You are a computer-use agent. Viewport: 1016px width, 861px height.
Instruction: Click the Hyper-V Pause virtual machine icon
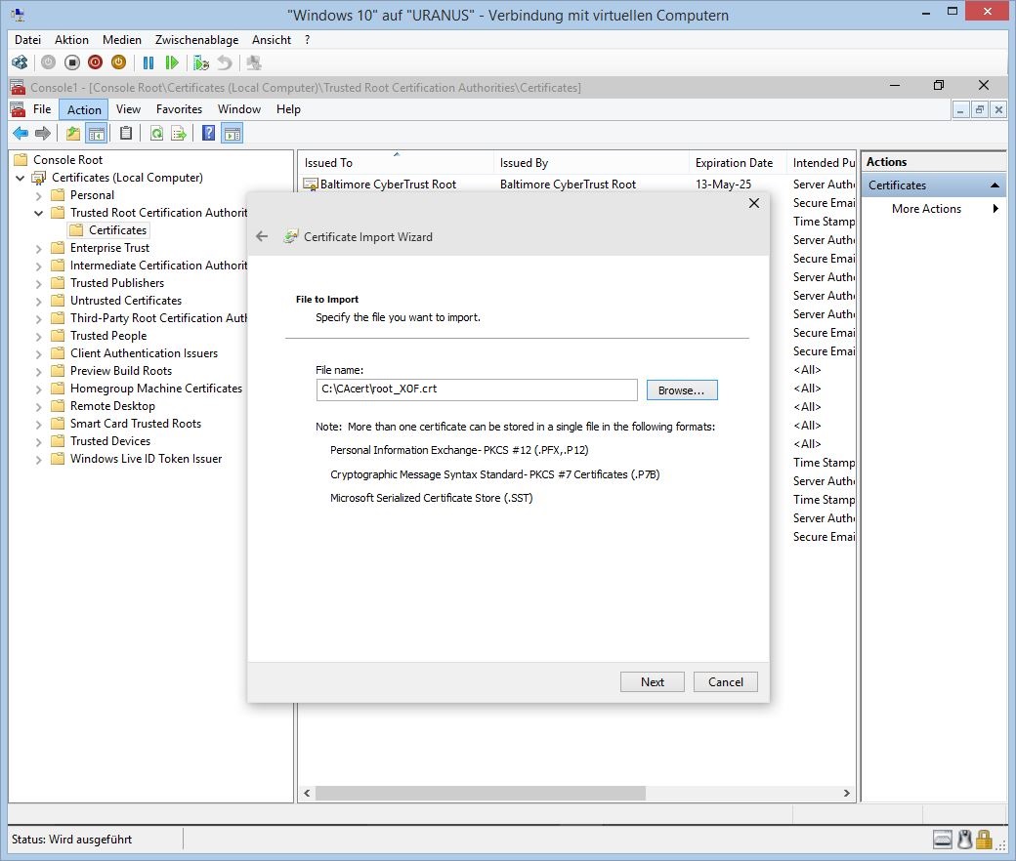tap(148, 62)
